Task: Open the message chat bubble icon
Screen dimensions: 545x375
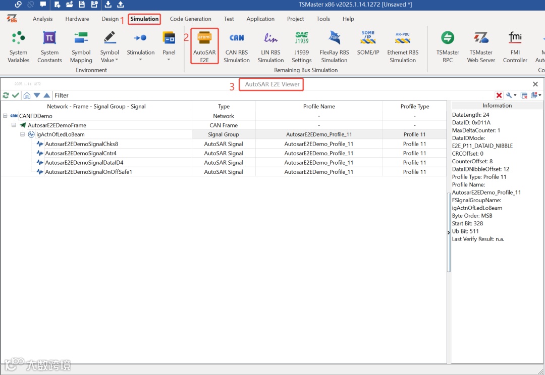Action: 43,5
